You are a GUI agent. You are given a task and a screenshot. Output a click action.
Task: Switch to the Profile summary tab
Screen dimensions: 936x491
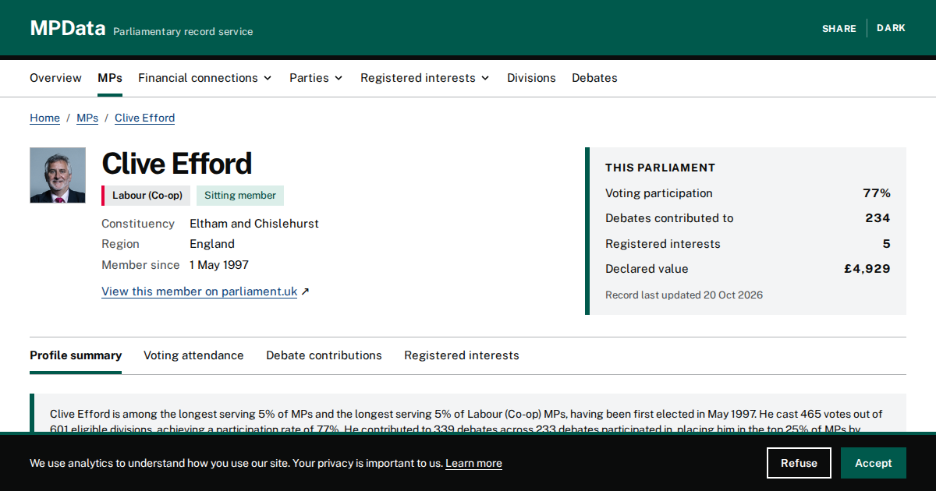point(76,355)
